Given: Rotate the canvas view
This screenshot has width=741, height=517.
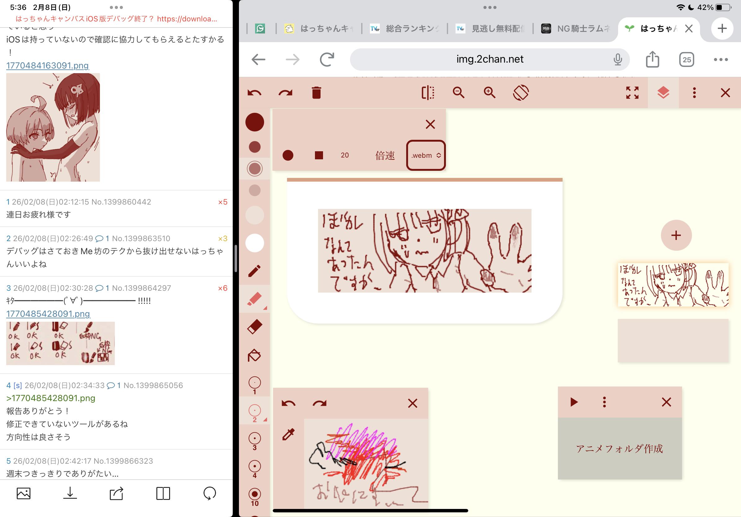Looking at the screenshot, I should 521,93.
